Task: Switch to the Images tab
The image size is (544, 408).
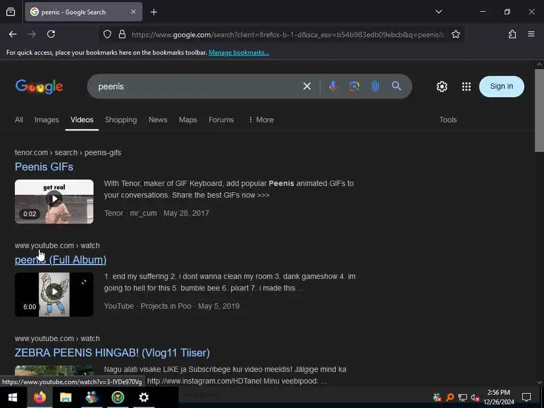Action: tap(47, 120)
